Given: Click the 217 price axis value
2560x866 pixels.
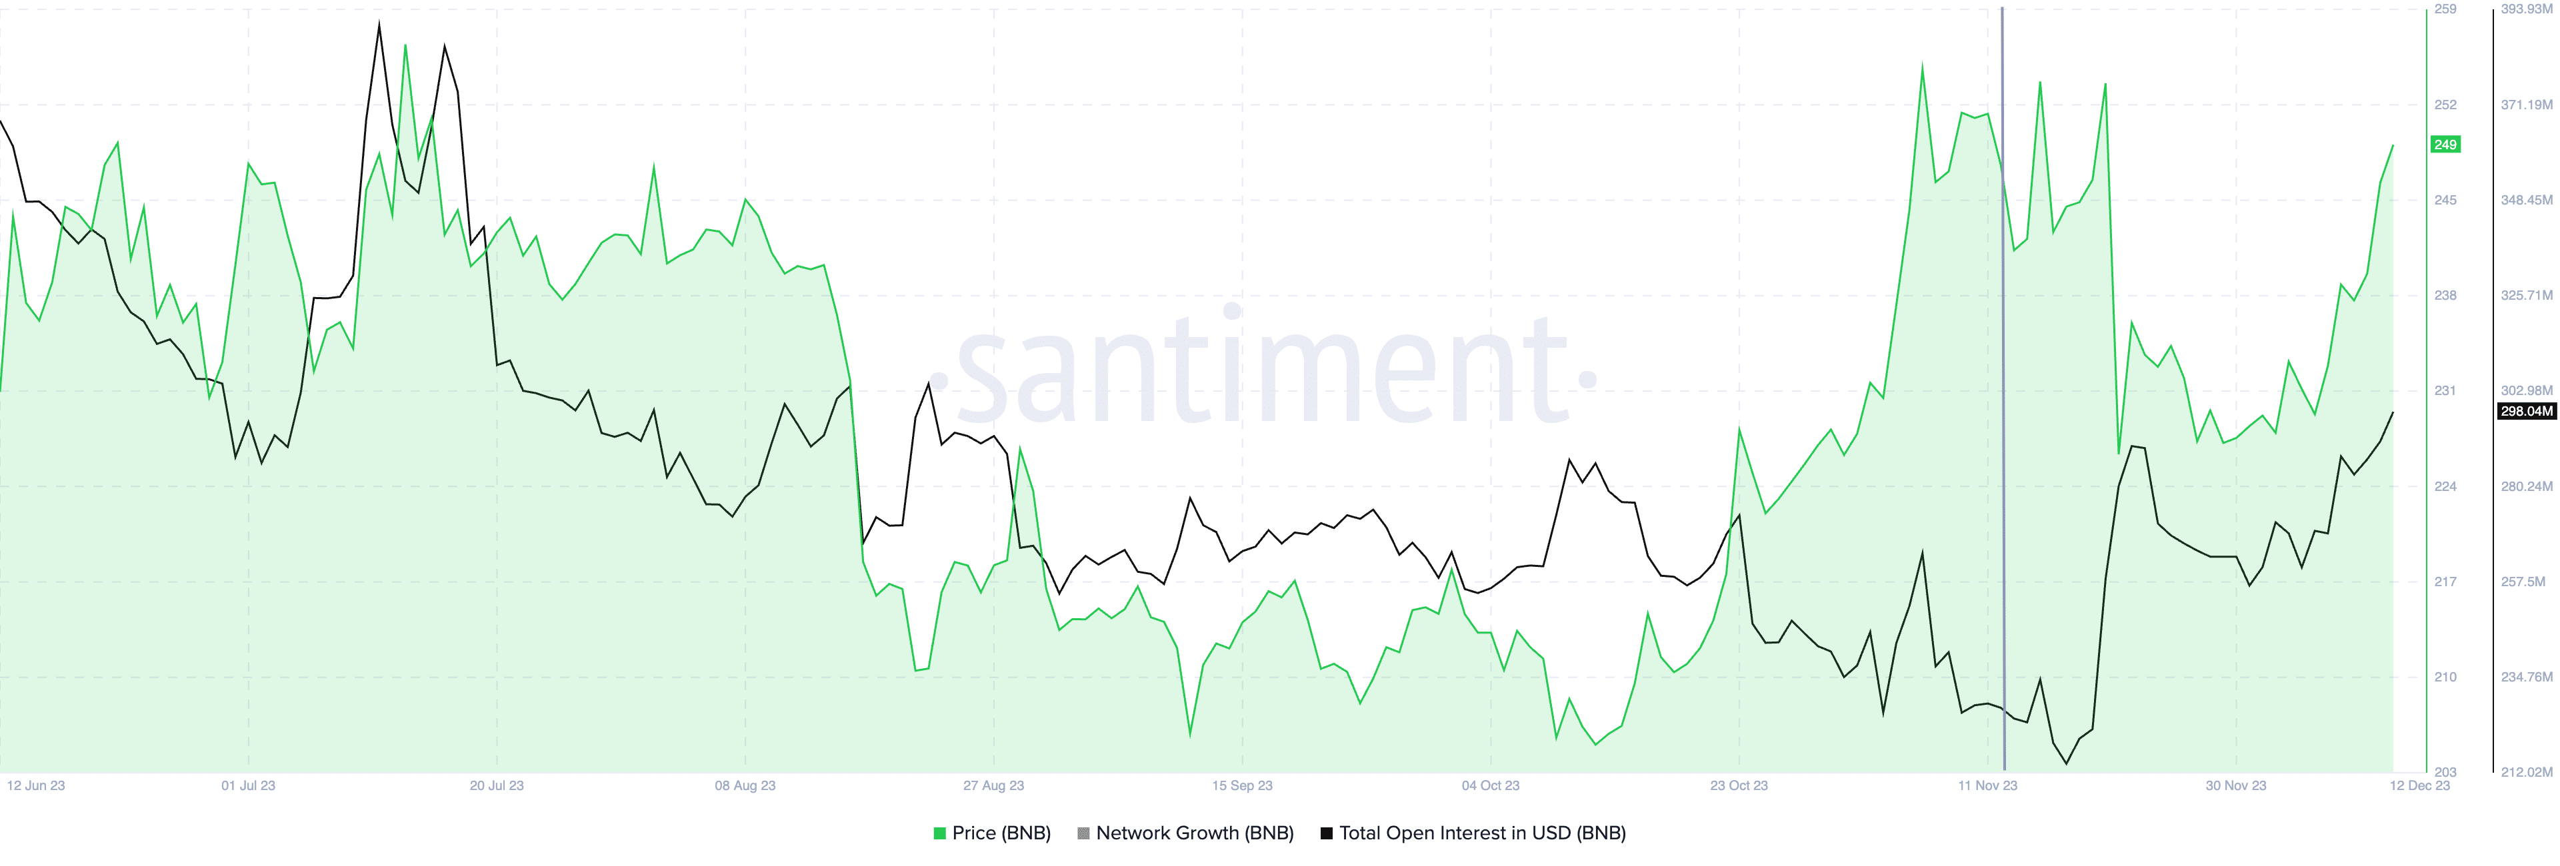Looking at the screenshot, I should [2445, 582].
